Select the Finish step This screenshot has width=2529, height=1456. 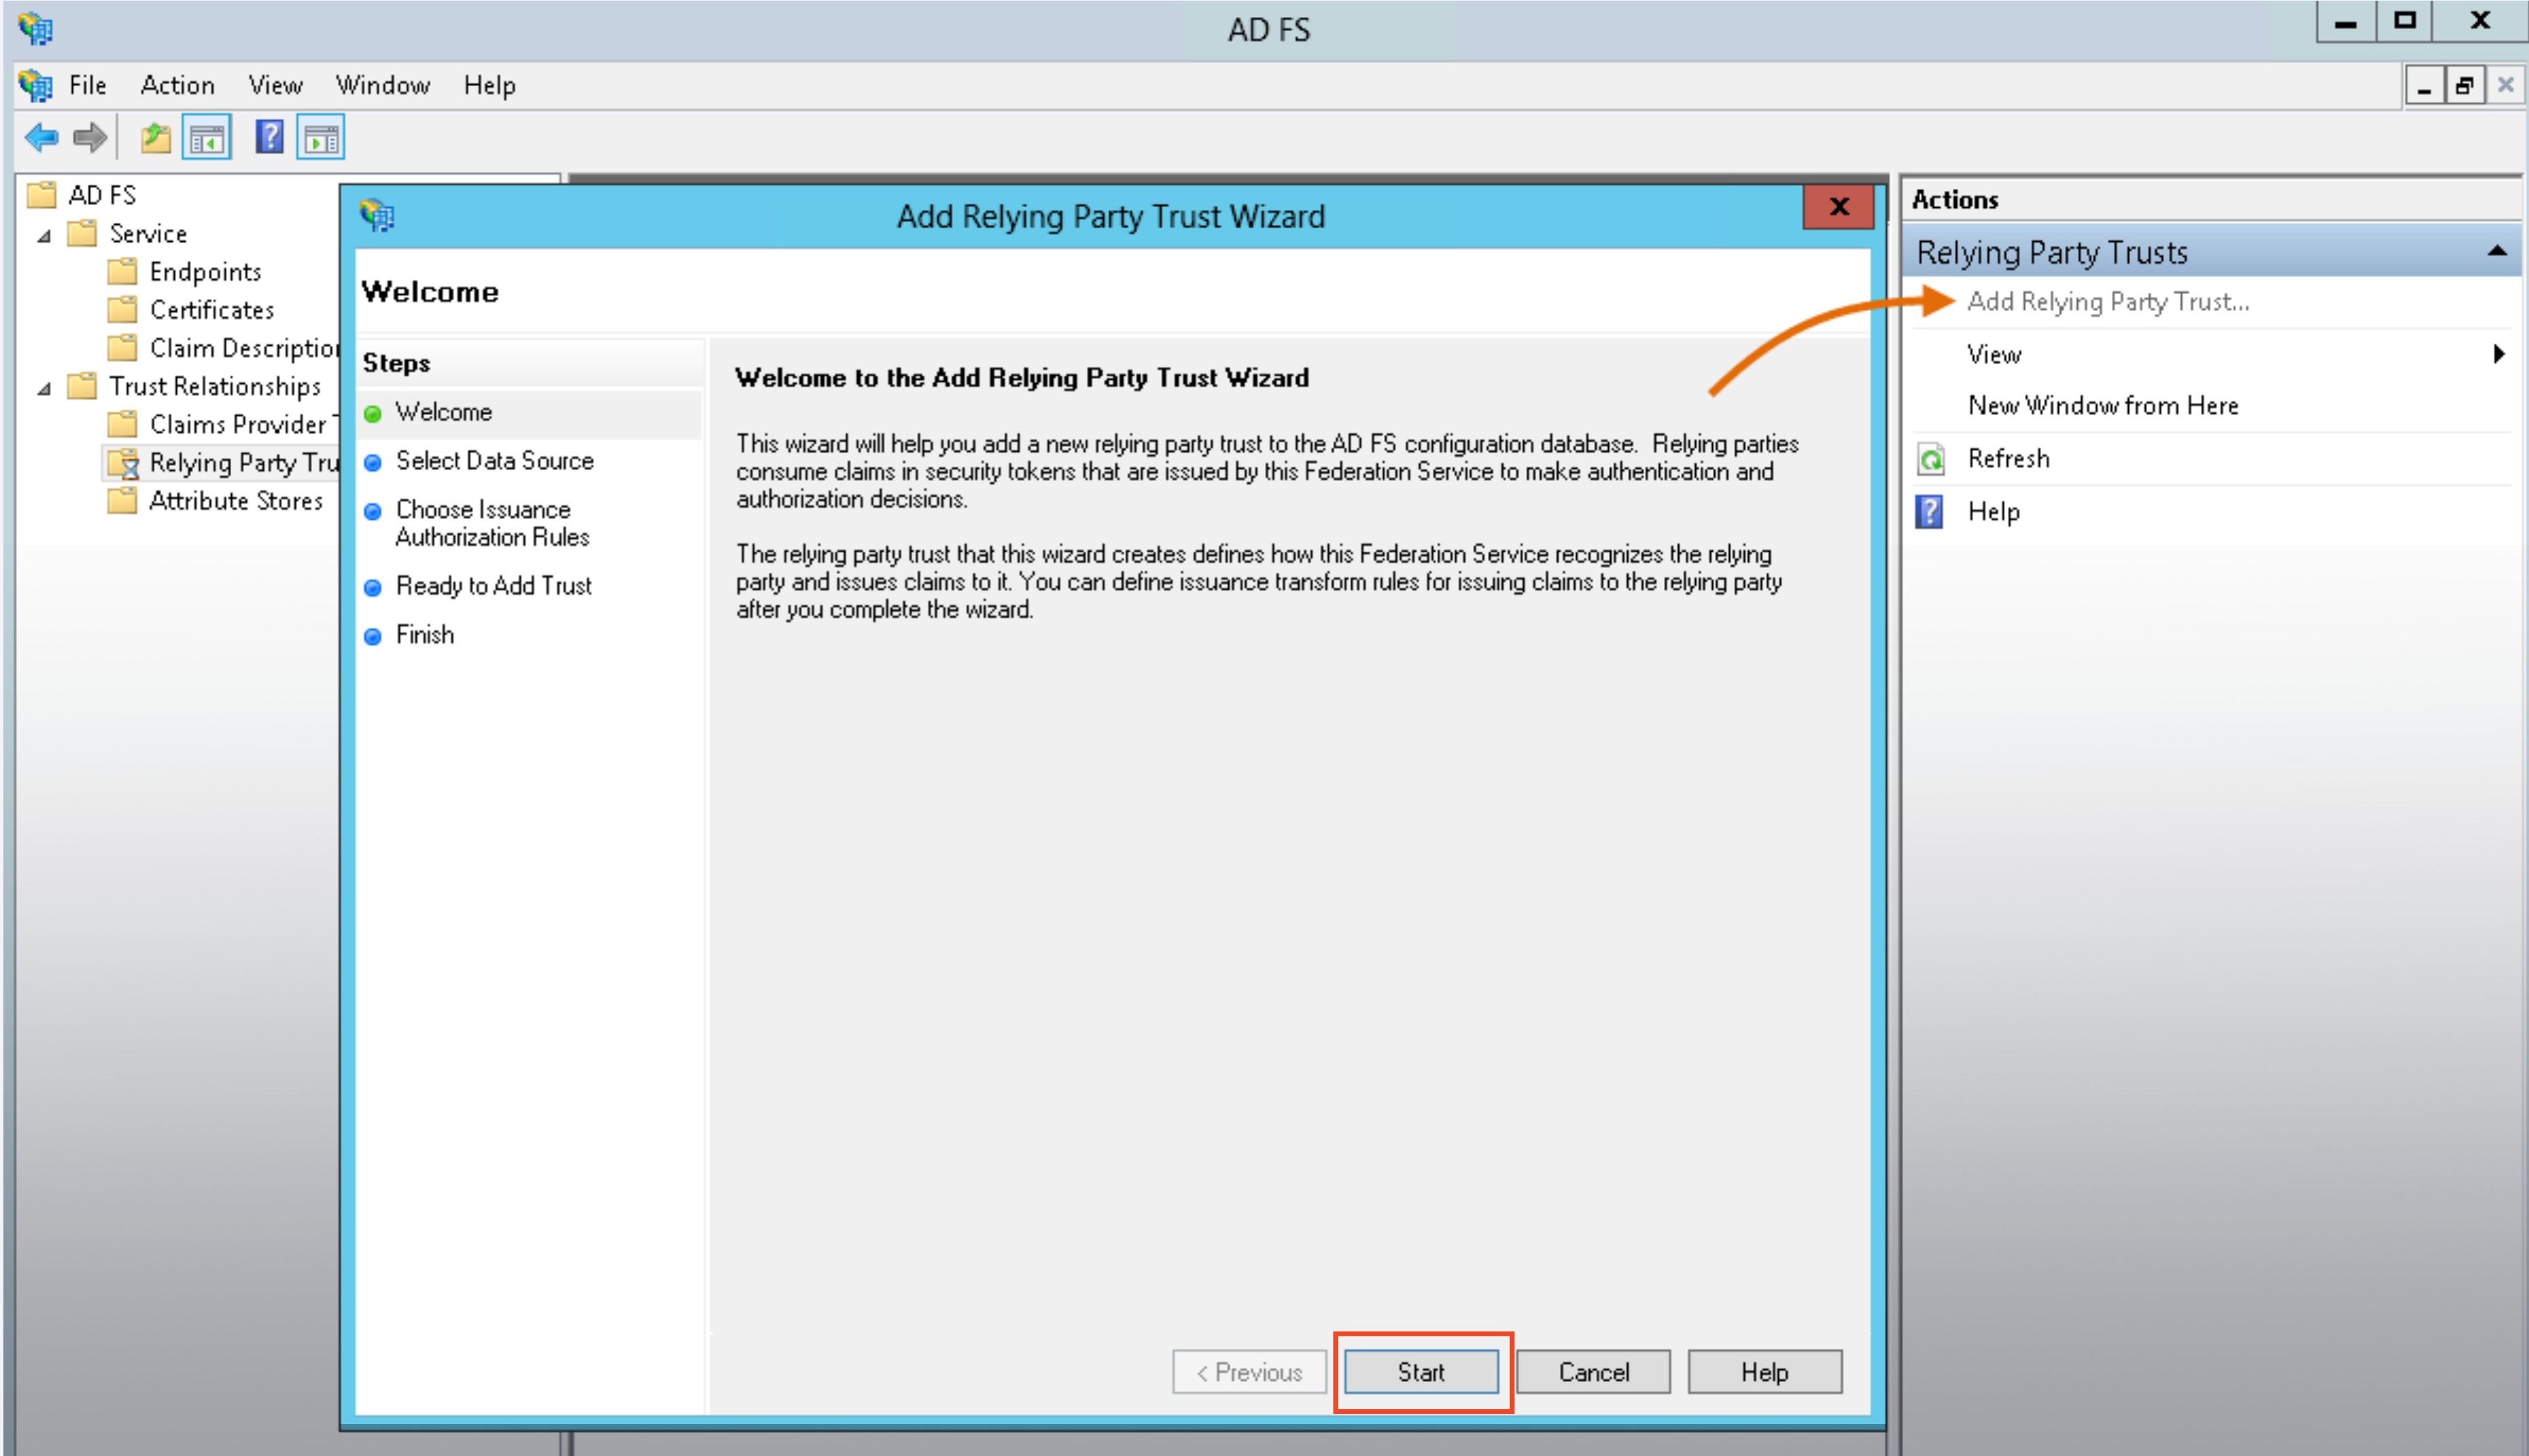424,635
